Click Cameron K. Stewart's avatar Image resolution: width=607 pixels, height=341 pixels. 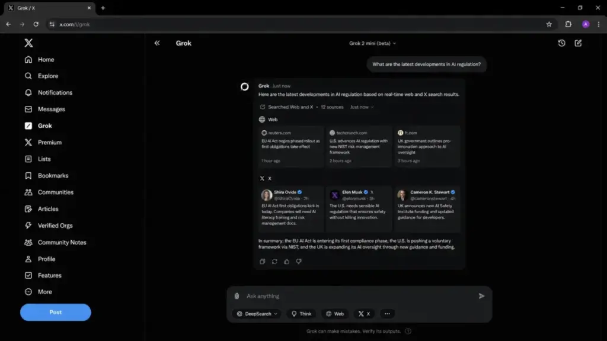402,195
